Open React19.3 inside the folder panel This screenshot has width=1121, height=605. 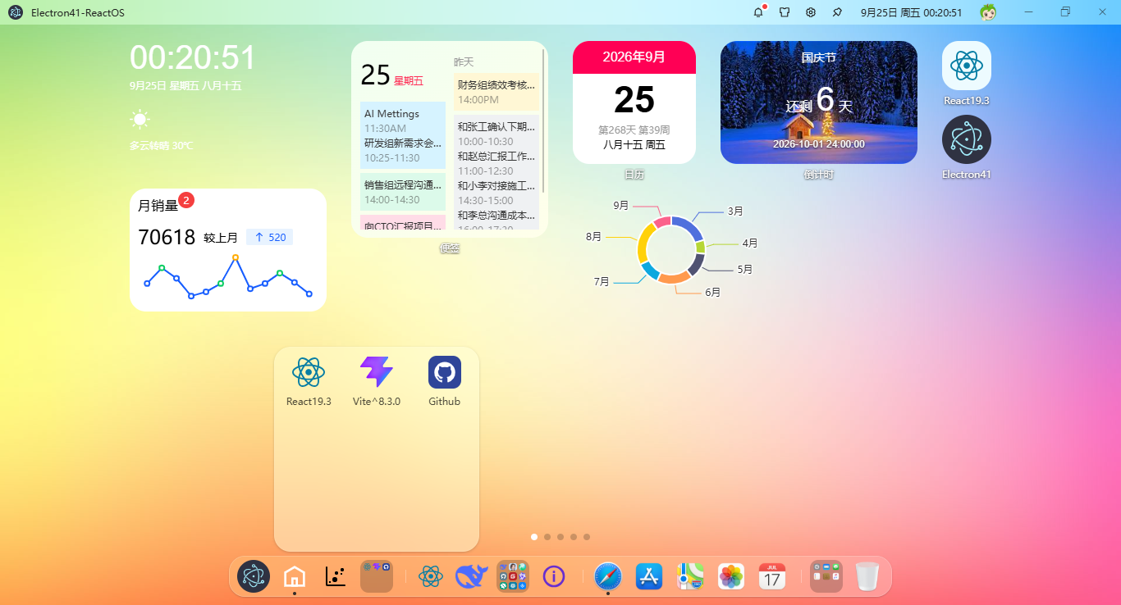[x=309, y=381]
